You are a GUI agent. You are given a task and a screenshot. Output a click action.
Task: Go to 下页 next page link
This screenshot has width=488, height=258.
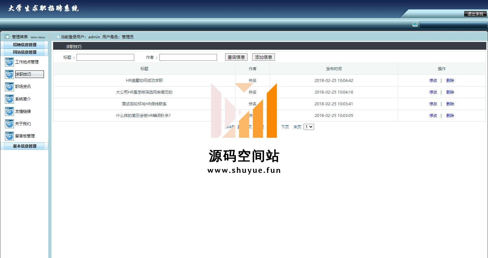[285, 127]
